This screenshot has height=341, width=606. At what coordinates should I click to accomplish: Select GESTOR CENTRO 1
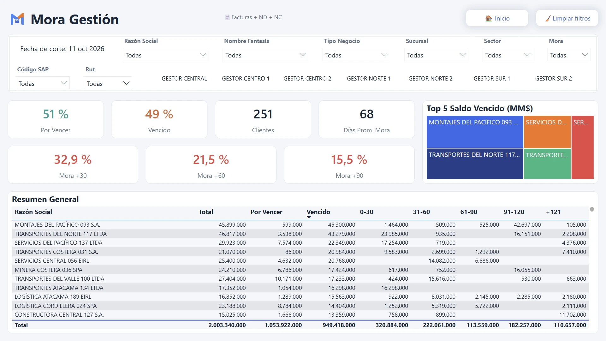[x=246, y=79]
